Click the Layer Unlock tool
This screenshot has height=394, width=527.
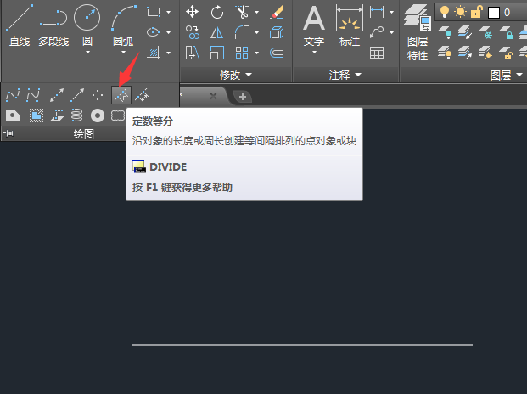pyautogui.click(x=506, y=53)
